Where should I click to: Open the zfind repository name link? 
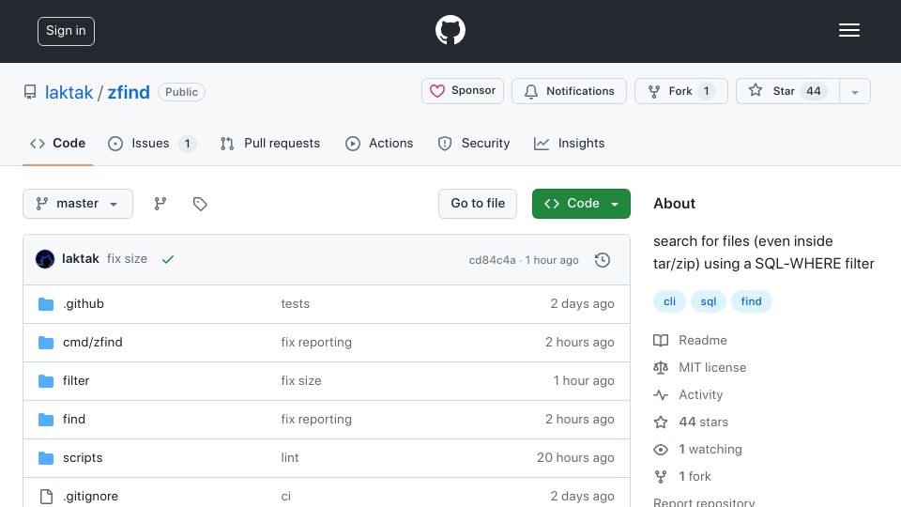pyautogui.click(x=129, y=92)
